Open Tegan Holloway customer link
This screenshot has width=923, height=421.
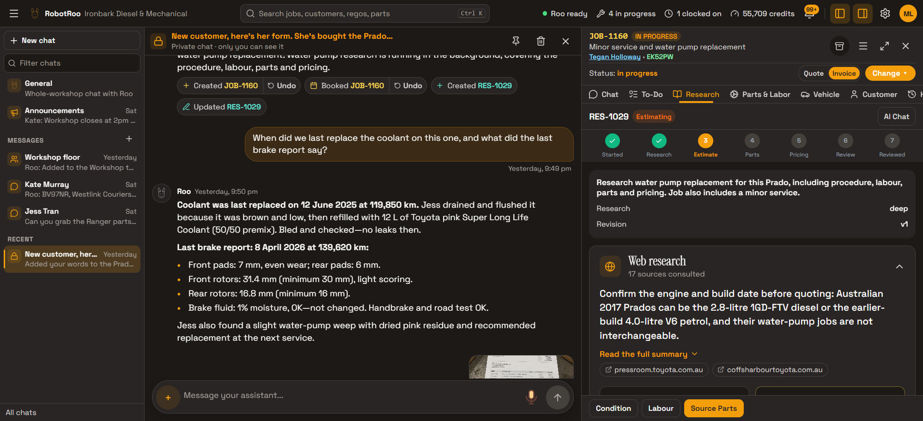tap(614, 57)
